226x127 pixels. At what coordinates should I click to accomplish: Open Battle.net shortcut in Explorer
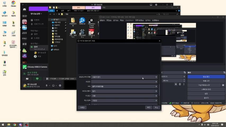[x=82, y=21]
